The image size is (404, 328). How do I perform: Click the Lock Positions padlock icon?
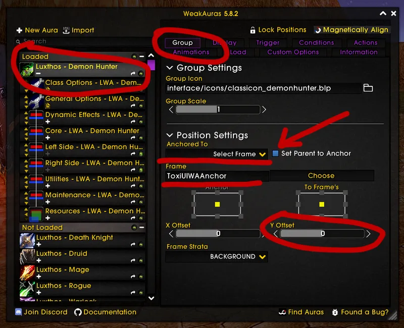[253, 30]
